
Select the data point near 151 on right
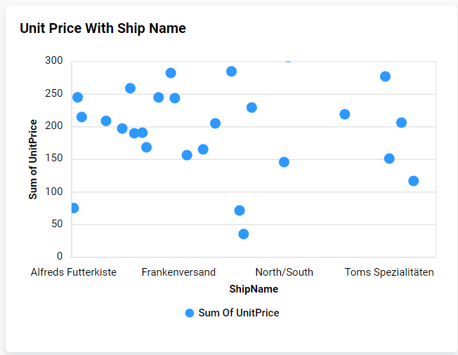pos(390,159)
